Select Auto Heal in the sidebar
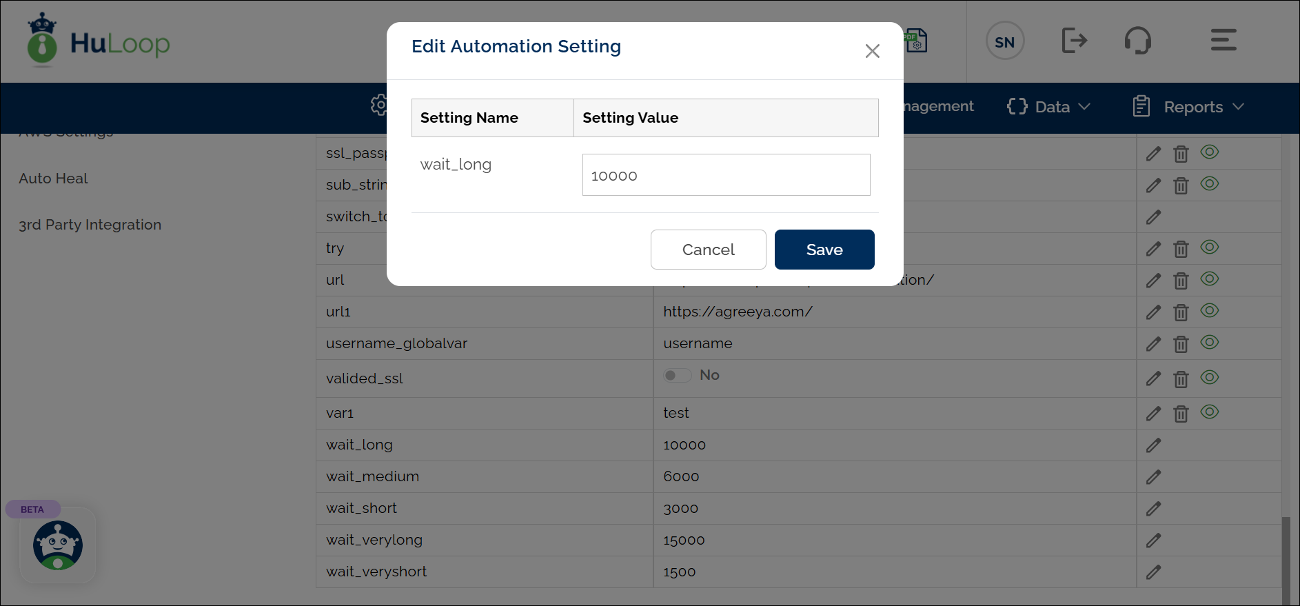Viewport: 1300px width, 606px height. [x=54, y=179]
